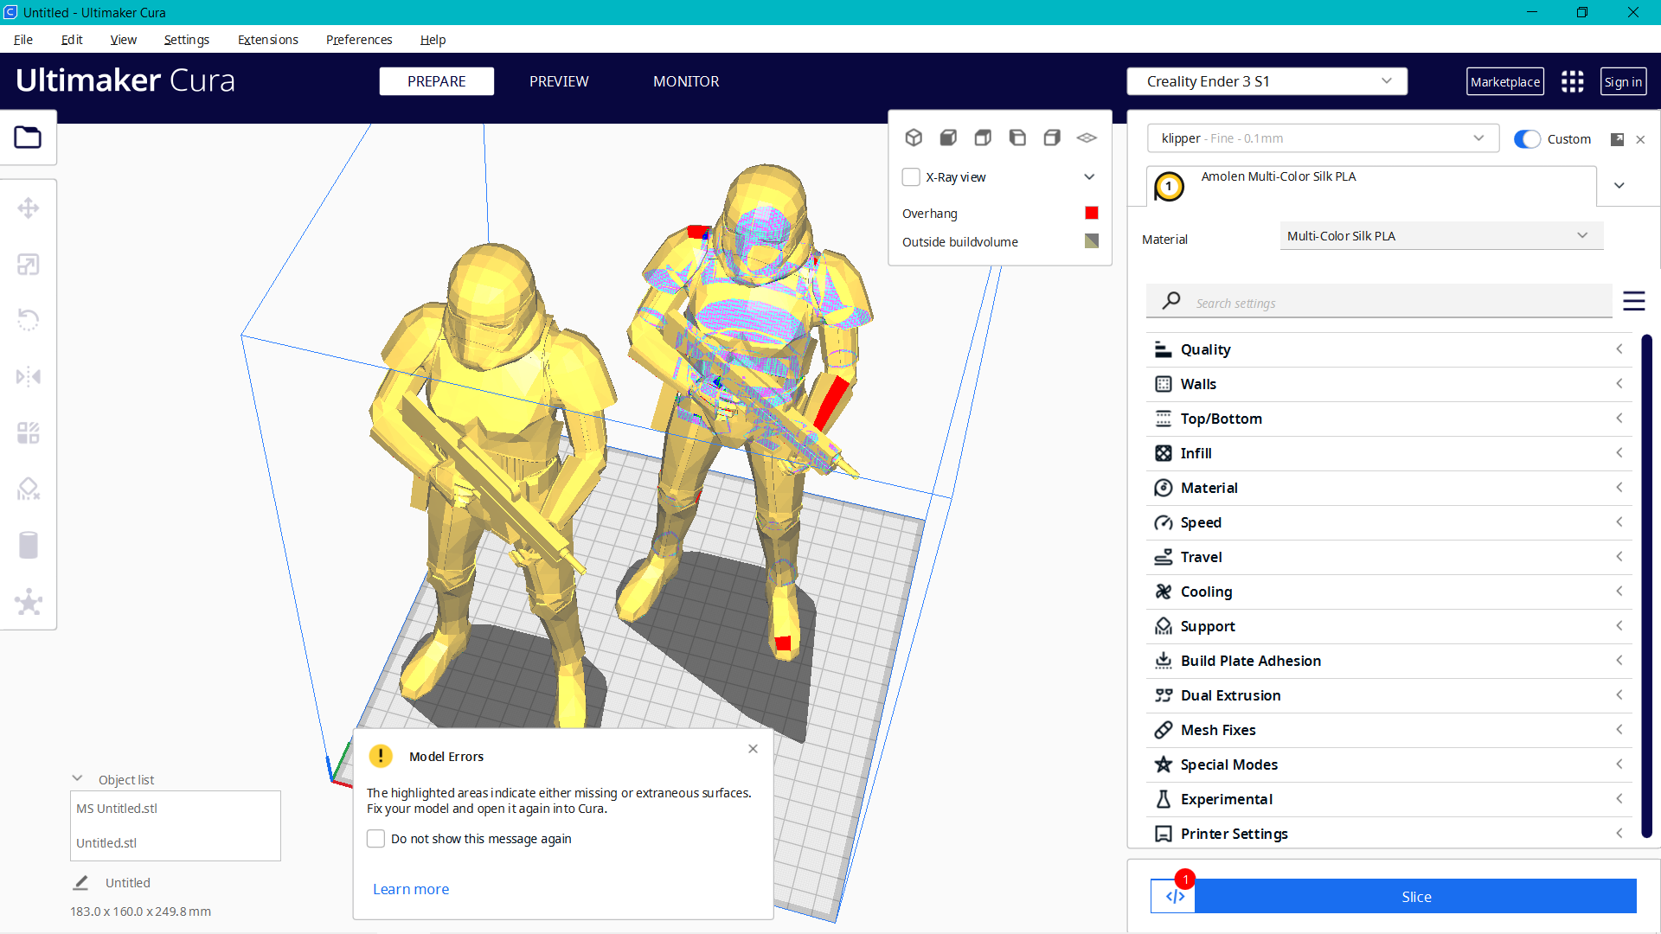The width and height of the screenshot is (1661, 934).
Task: Click the red Overhang color swatch
Action: (1091, 213)
